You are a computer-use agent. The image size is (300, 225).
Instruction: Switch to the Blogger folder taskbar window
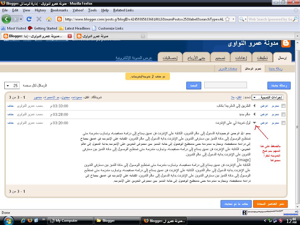117,221
